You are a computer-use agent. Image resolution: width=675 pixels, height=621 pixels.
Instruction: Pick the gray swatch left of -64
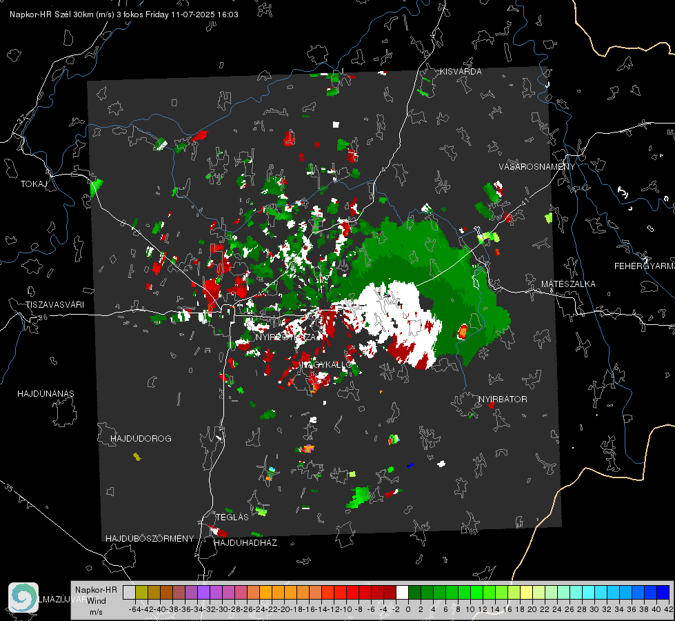tap(129, 592)
